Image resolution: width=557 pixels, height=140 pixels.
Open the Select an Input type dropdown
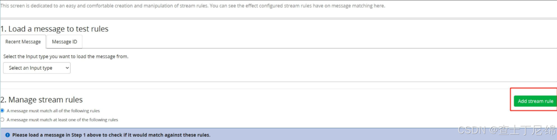point(37,68)
